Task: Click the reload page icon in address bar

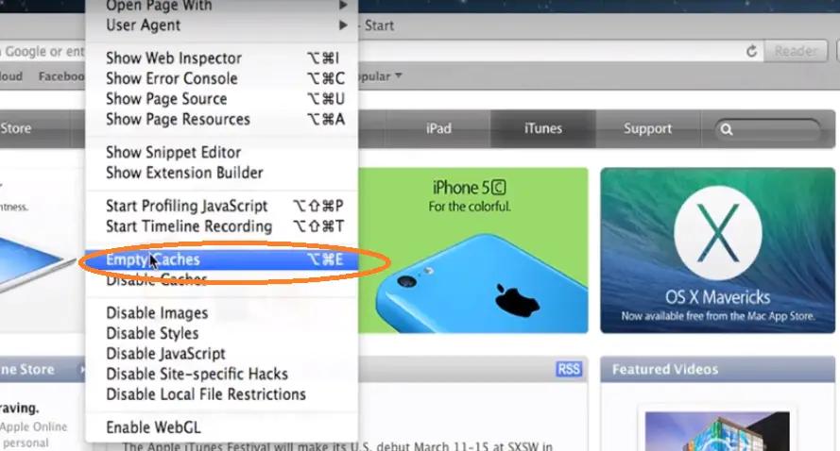Action: click(751, 51)
